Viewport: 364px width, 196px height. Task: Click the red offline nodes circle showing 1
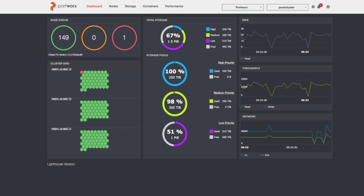tap(124, 38)
